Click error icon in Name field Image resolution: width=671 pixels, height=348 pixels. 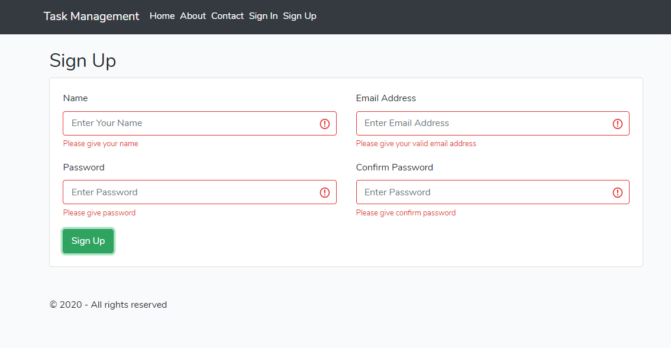point(325,124)
